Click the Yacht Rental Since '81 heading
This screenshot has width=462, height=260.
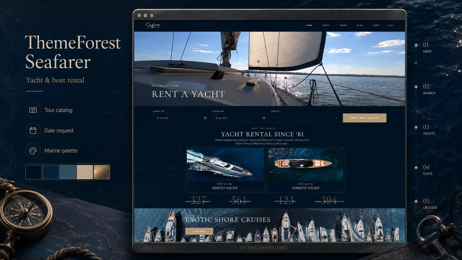pyautogui.click(x=262, y=134)
